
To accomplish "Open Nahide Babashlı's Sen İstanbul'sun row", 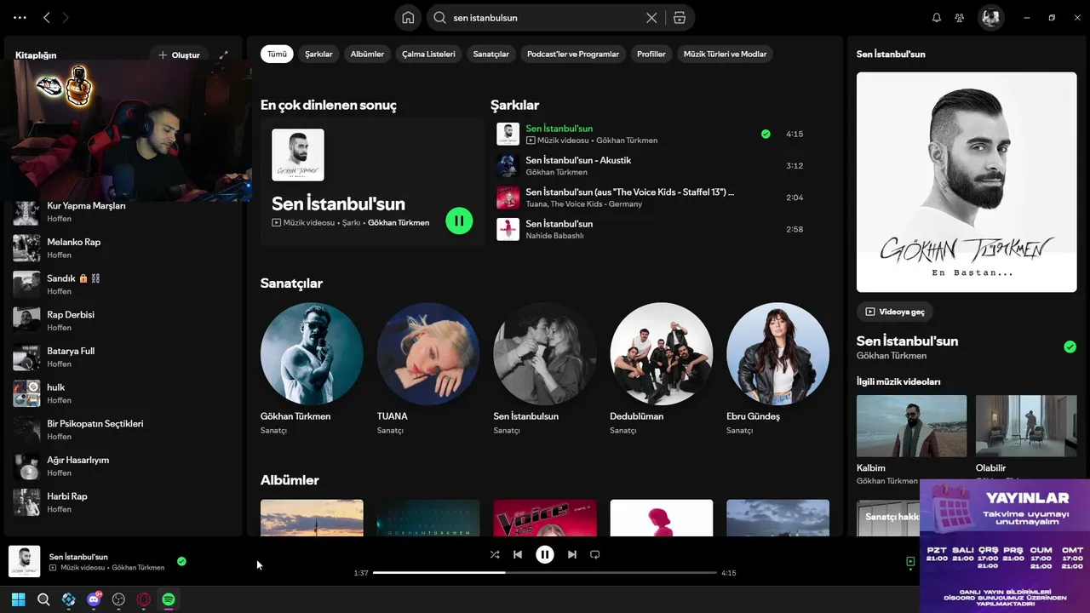I will [651, 229].
